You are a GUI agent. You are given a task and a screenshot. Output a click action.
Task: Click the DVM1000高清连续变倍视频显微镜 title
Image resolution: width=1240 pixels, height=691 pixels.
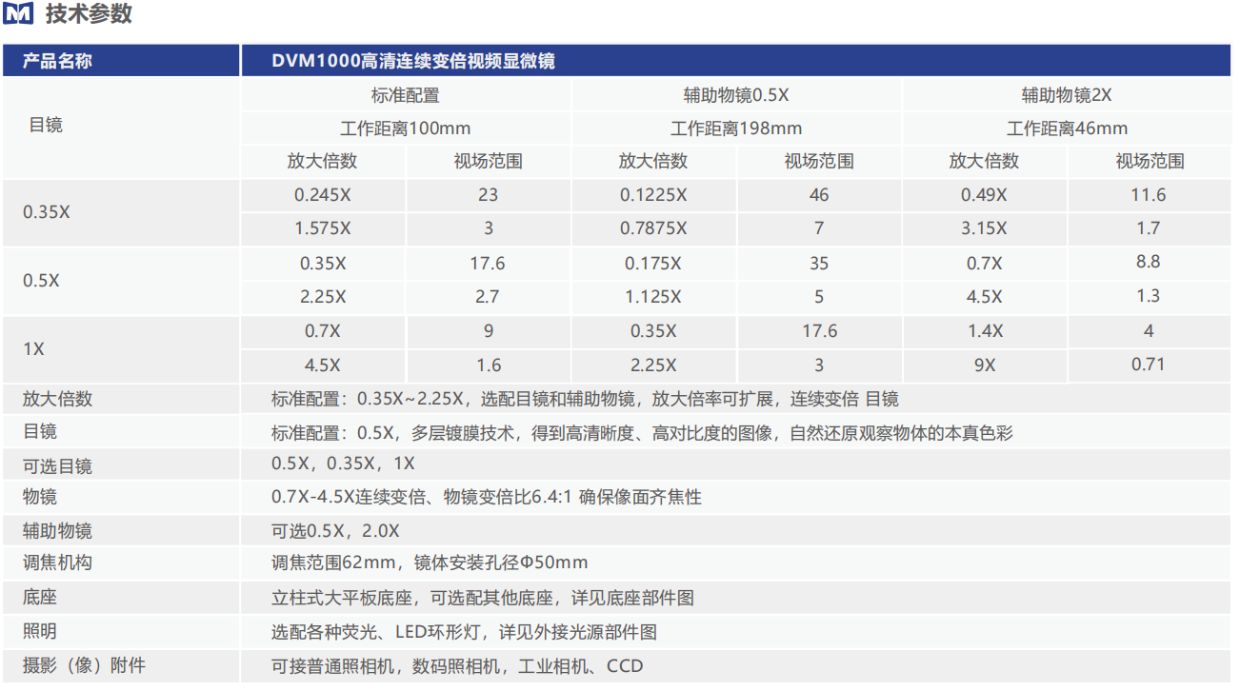(x=412, y=62)
